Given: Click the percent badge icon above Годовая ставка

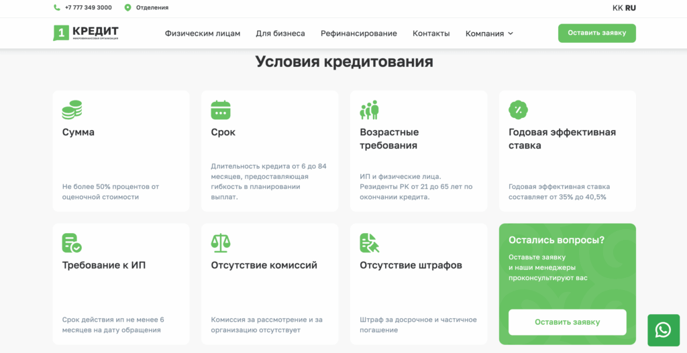Looking at the screenshot, I should (518, 110).
